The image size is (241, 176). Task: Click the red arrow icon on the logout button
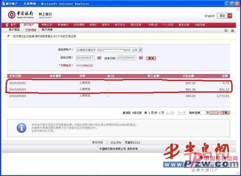click(230, 16)
